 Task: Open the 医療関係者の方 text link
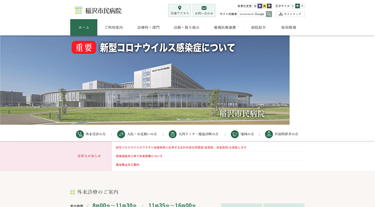coord(286,134)
